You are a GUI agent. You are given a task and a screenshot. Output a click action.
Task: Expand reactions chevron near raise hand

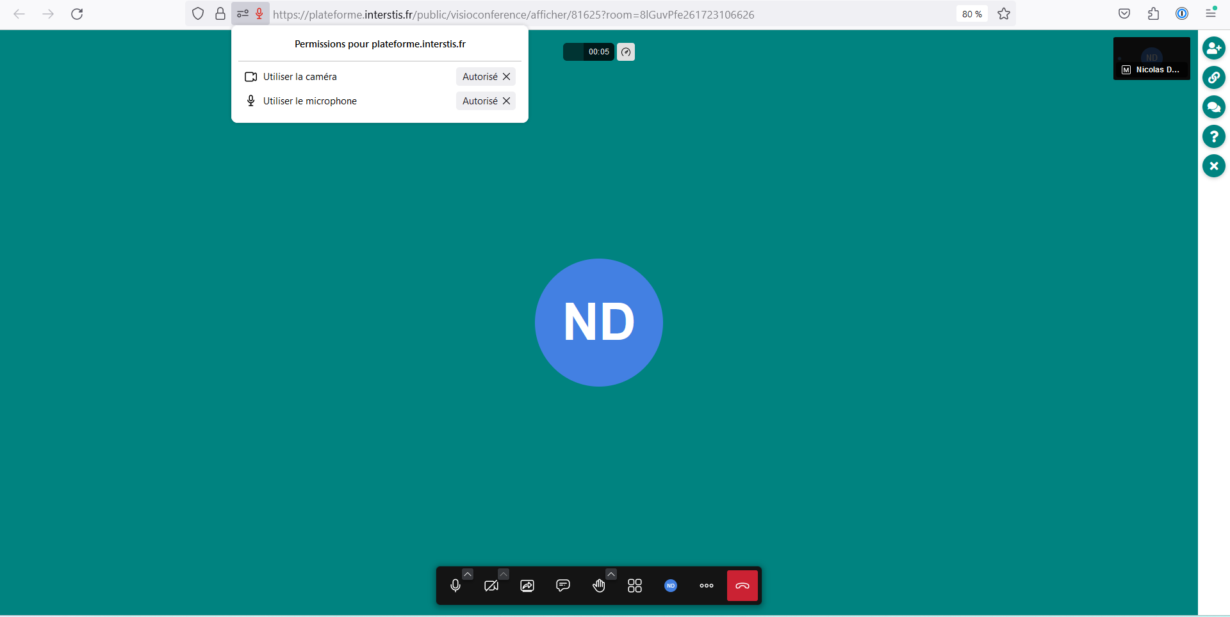(611, 574)
